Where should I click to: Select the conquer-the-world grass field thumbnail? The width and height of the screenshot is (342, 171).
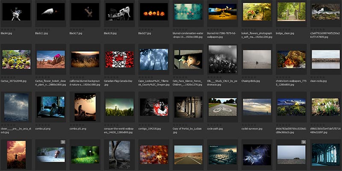(120, 107)
